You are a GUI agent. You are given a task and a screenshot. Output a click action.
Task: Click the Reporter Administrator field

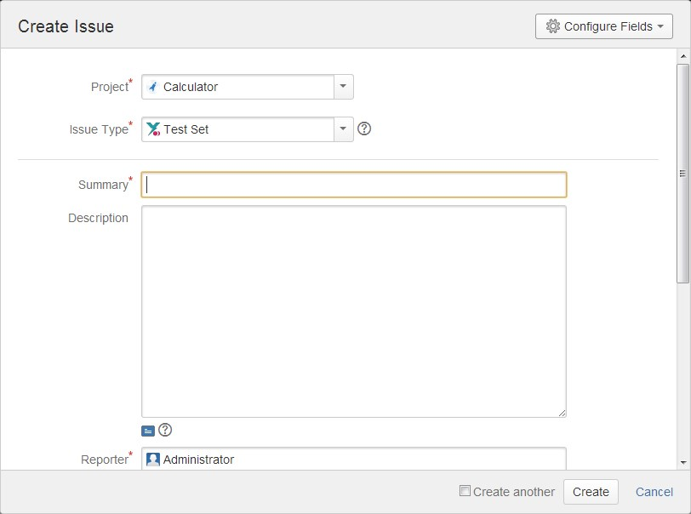(354, 459)
